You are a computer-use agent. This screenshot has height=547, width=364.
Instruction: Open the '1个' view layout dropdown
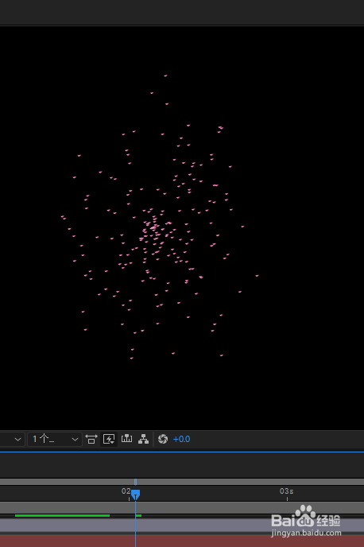click(x=55, y=439)
